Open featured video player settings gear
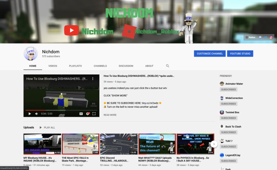Screen dimensions: 277x170 [x=88, y=114]
